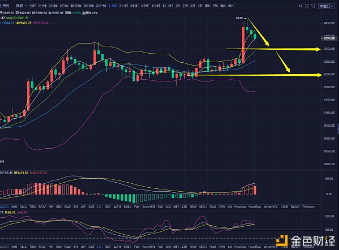Screen dimensions: 339x250
Task: Select the 12小时 interval
Action: coord(168,6)
